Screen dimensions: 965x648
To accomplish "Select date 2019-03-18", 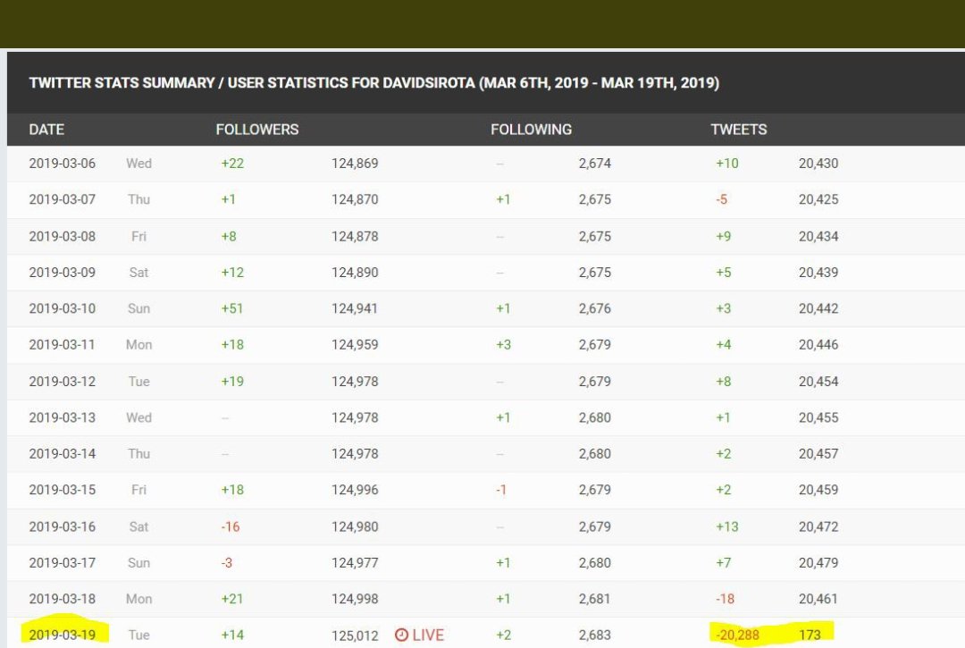I will click(x=63, y=599).
